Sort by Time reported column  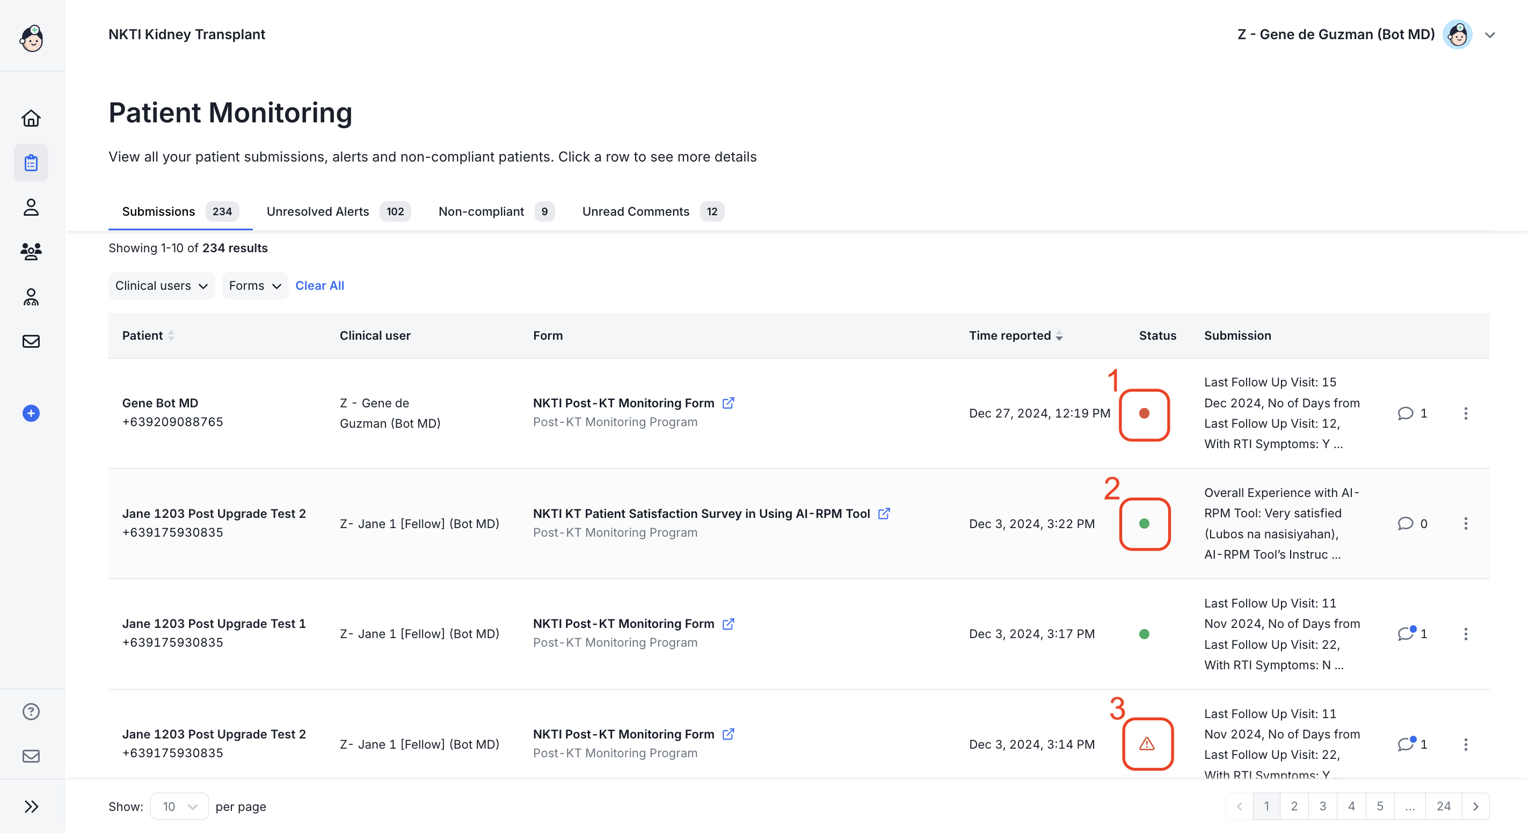click(1059, 336)
